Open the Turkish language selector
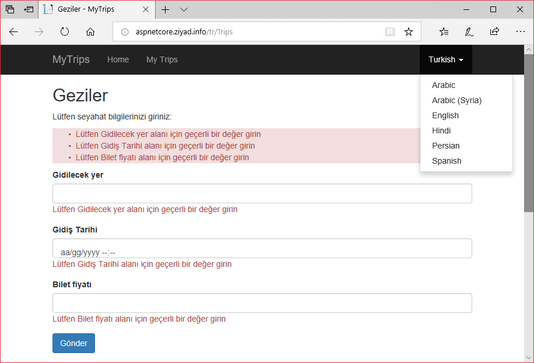534x363 pixels. click(445, 59)
